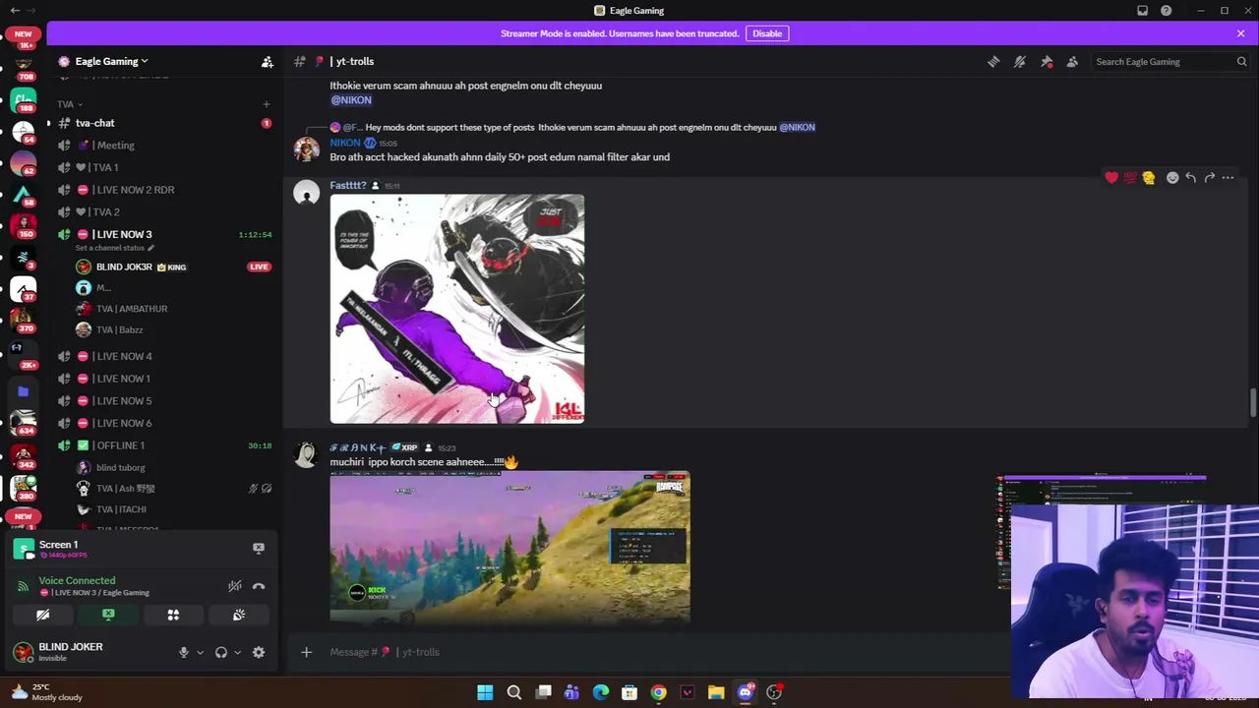The height and width of the screenshot is (708, 1259).
Task: Reply to Fastttt's message
Action: [x=1190, y=178]
